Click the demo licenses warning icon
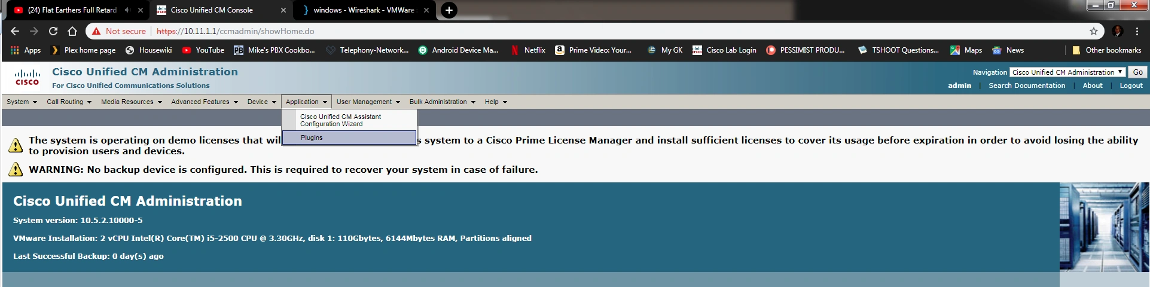This screenshot has height=287, width=1150. pos(16,145)
